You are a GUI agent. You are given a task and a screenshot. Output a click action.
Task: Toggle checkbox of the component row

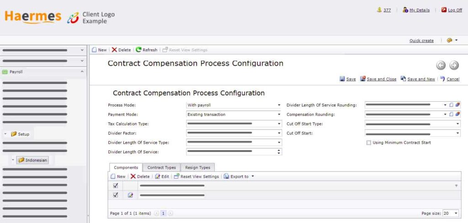[116, 195]
